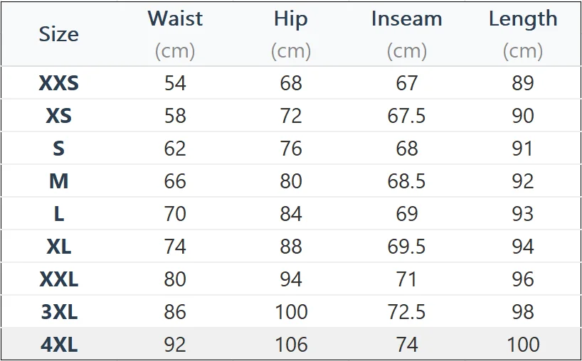Screen dimensions: 582x361
Task: Click the waist value 66 for size M
Action: point(175,181)
